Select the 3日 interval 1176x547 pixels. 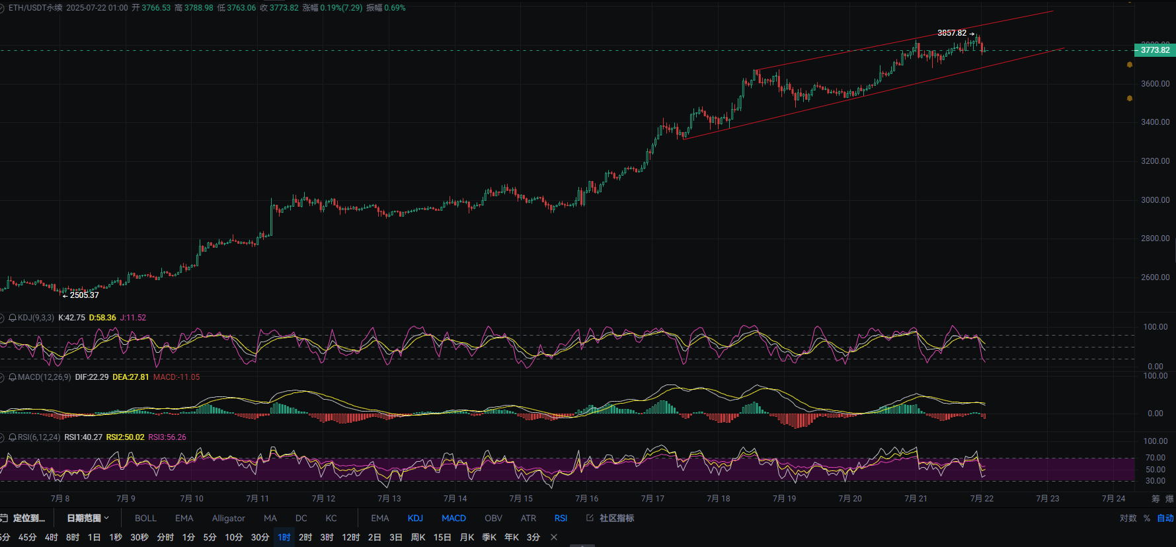(396, 537)
